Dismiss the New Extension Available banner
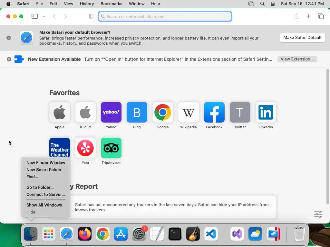 point(9,59)
